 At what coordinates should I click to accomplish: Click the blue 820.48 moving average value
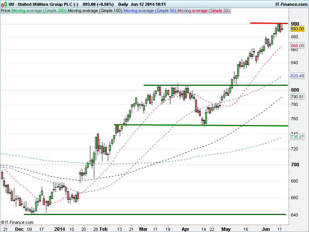pos(297,76)
